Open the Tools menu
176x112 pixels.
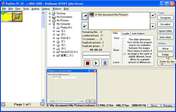26,9
